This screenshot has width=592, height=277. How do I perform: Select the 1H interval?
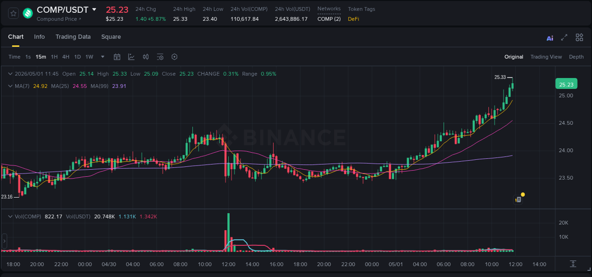(x=54, y=57)
